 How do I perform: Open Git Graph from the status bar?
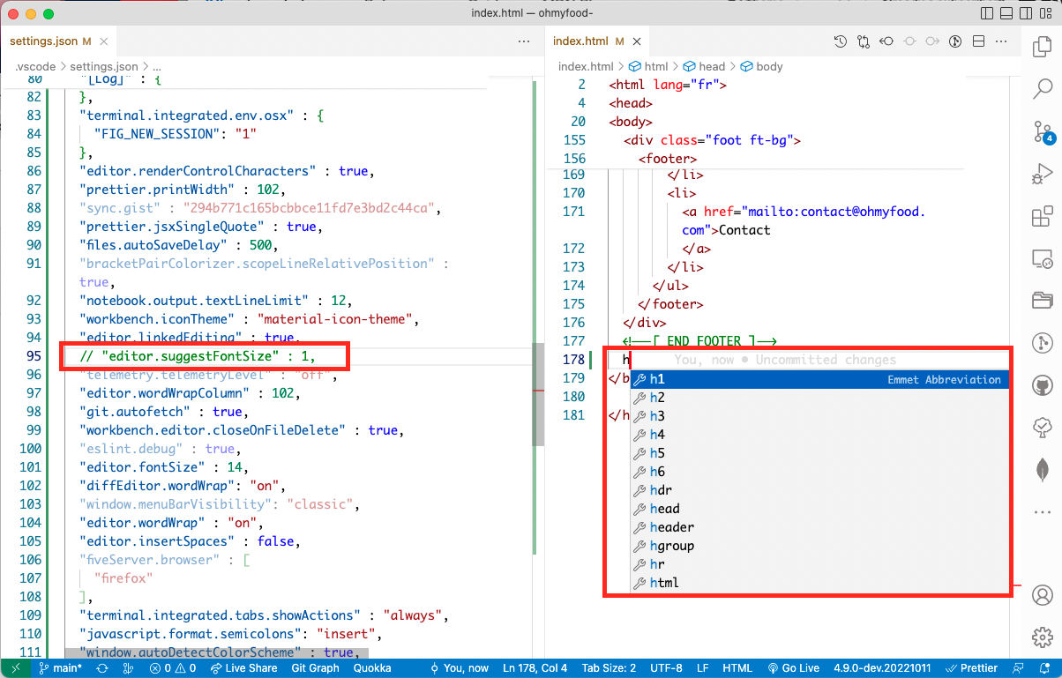click(x=315, y=667)
